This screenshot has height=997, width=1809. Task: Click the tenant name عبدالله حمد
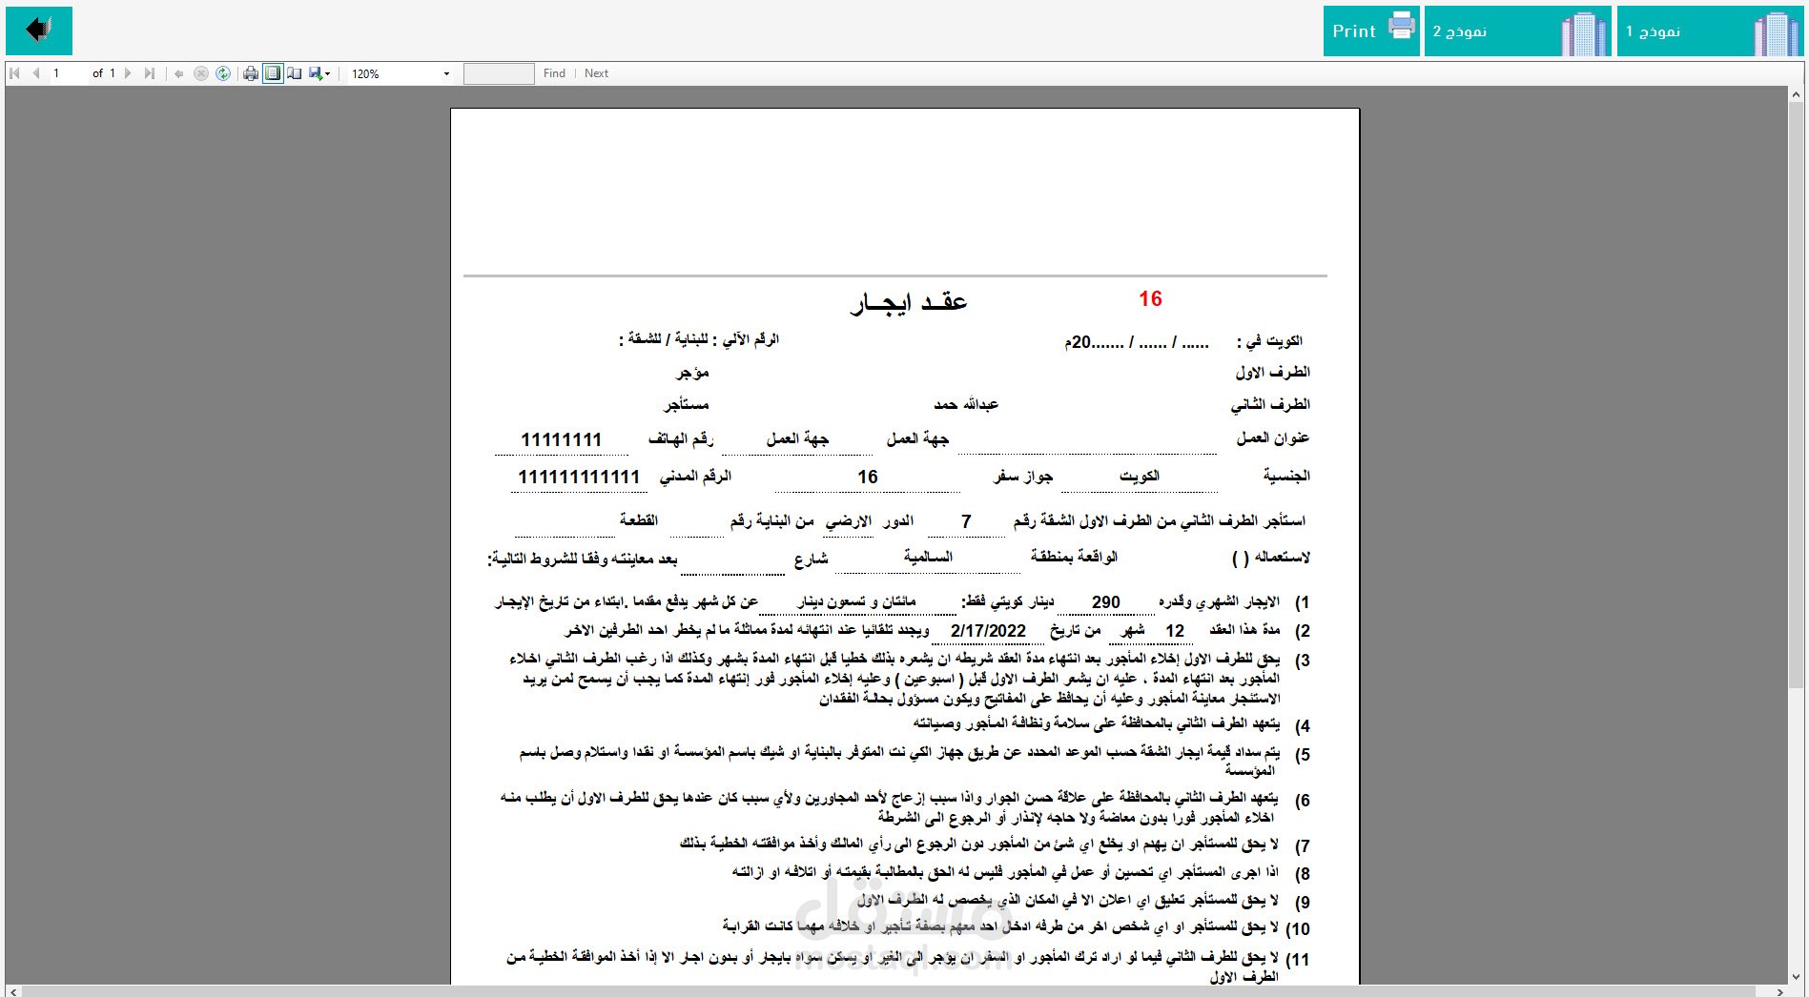pos(966,405)
